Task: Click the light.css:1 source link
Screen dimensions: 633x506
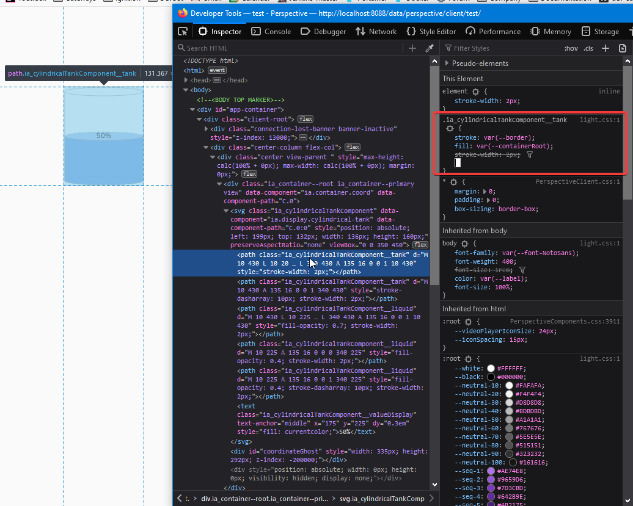Action: [x=599, y=120]
